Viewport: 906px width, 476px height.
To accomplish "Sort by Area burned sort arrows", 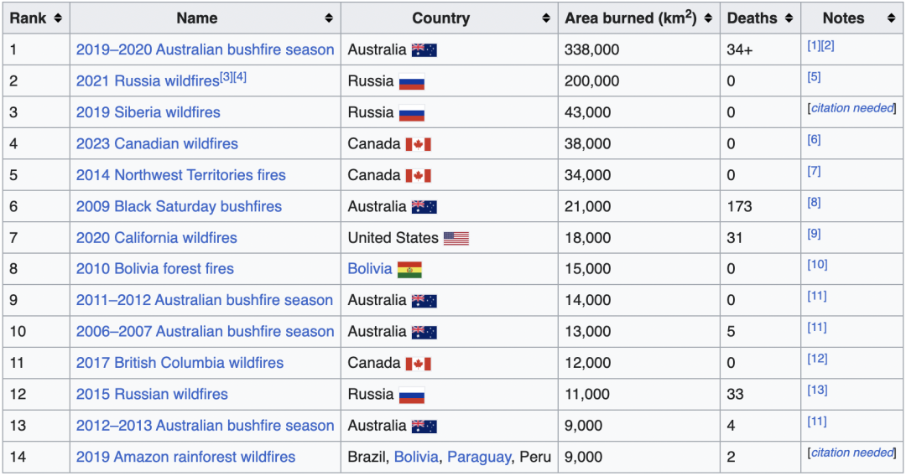I will click(x=708, y=18).
